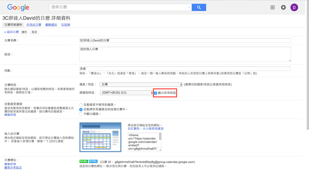
Task: Open the 國家/地區 dropdown showing 台灣
Action: [x=141, y=84]
